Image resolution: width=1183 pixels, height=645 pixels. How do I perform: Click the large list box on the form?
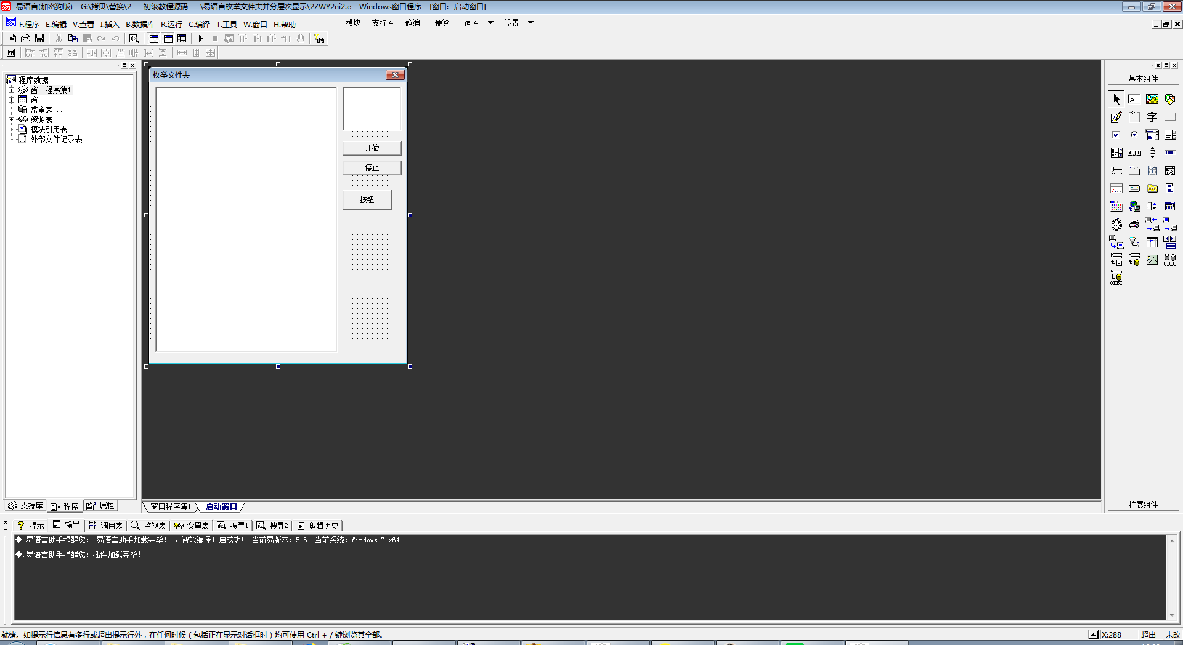tap(246, 219)
